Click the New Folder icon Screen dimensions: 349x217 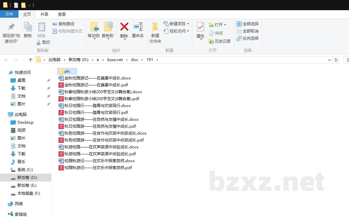155,27
